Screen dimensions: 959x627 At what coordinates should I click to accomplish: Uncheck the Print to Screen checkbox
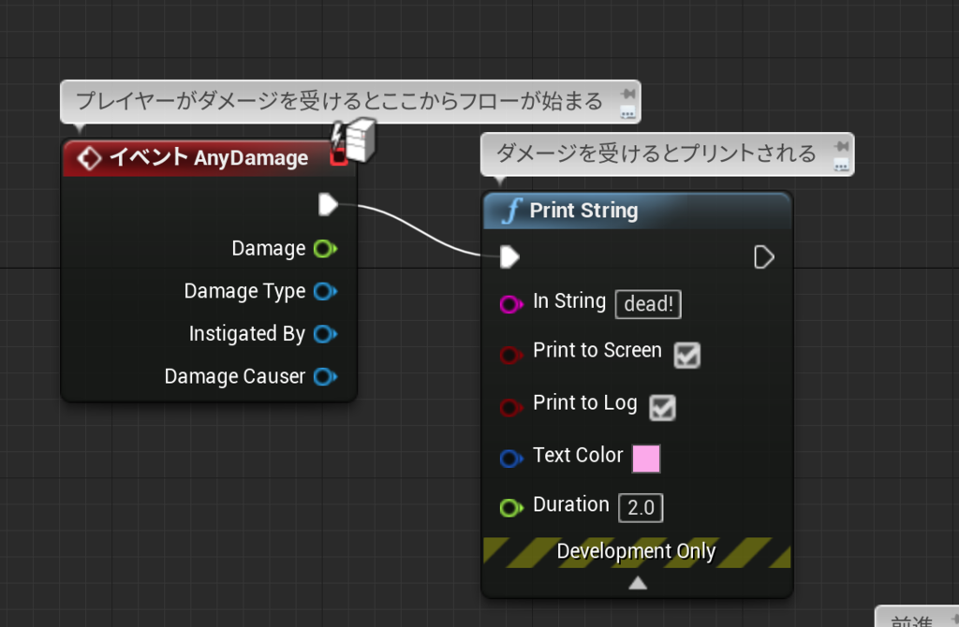[x=686, y=355]
